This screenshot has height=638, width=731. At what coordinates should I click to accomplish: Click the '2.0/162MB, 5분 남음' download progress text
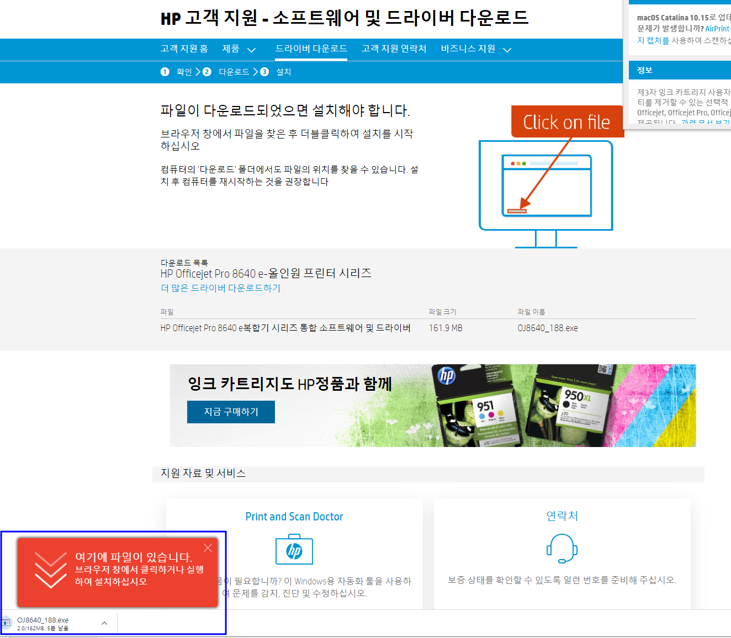point(43,628)
